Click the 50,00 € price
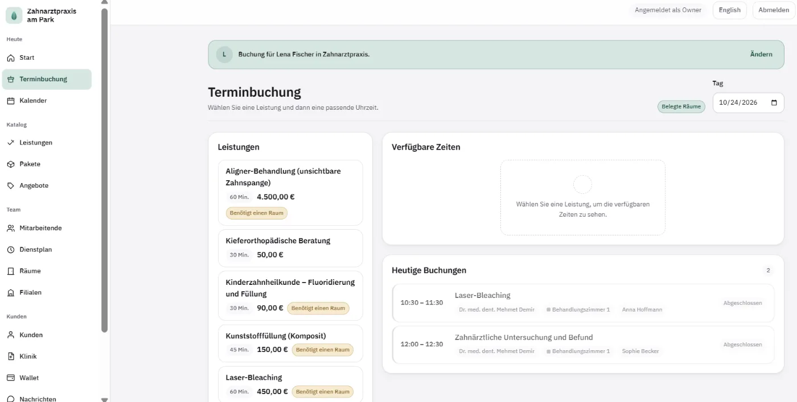The height and width of the screenshot is (402, 797). (x=270, y=255)
